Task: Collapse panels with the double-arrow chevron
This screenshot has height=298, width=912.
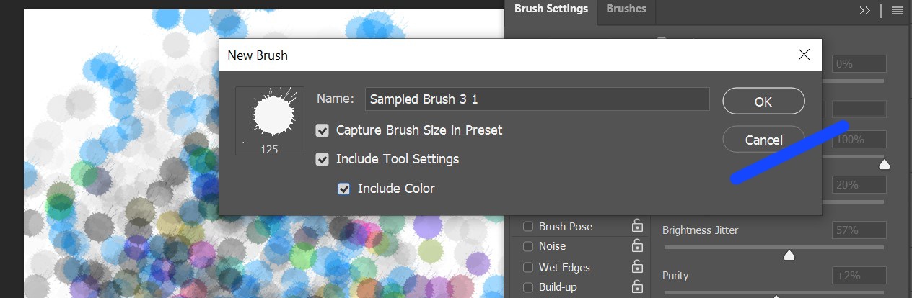Action: point(865,10)
